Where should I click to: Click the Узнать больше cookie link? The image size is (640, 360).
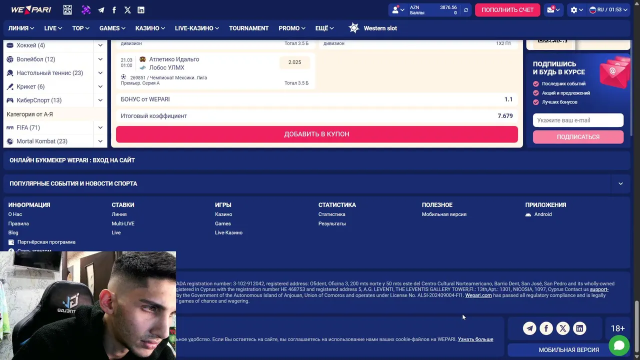coord(475,339)
